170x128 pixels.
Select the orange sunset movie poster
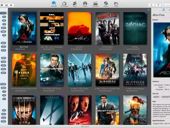tap(80, 28)
